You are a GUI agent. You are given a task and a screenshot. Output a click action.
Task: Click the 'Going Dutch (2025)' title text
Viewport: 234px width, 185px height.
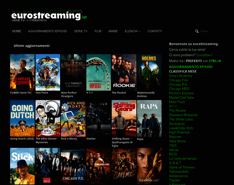(x=22, y=139)
